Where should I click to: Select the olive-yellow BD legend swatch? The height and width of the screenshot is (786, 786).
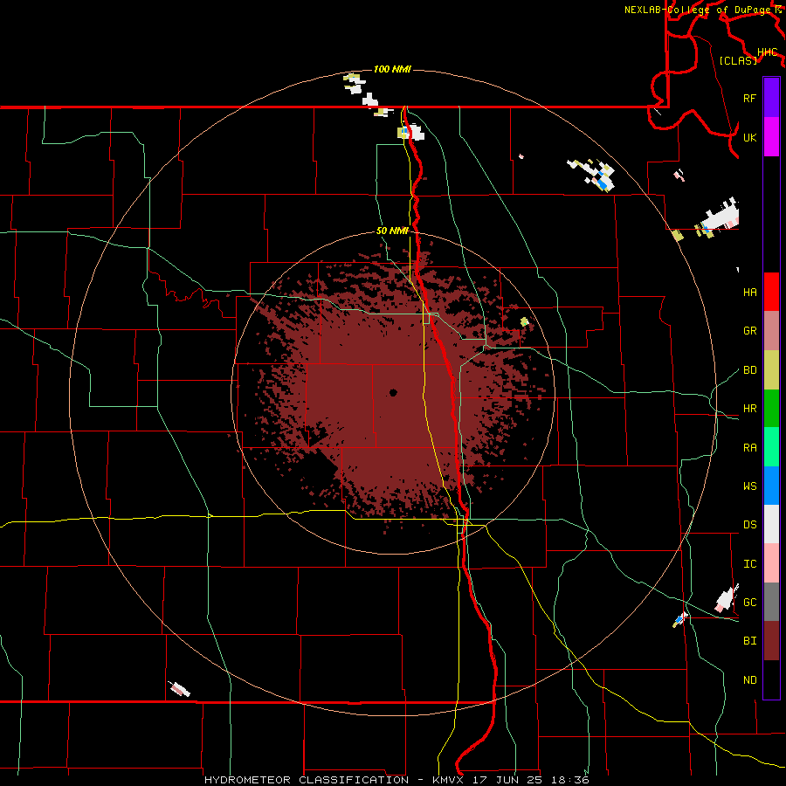(771, 370)
